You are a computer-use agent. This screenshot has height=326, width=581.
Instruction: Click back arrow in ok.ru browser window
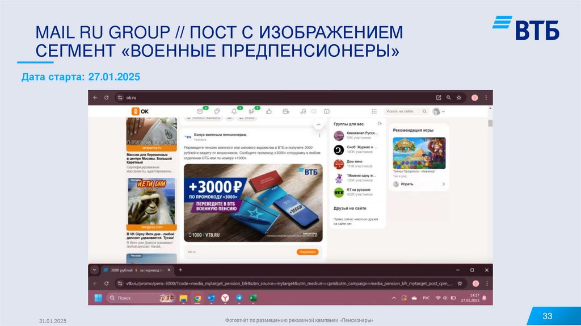tap(95, 98)
